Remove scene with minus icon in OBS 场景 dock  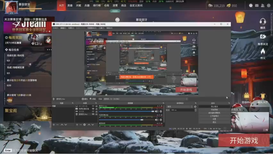[57, 125]
